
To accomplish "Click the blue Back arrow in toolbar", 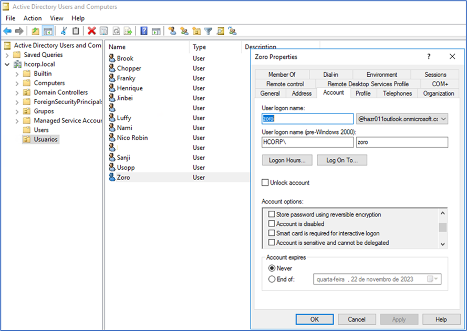I will pos(7,32).
